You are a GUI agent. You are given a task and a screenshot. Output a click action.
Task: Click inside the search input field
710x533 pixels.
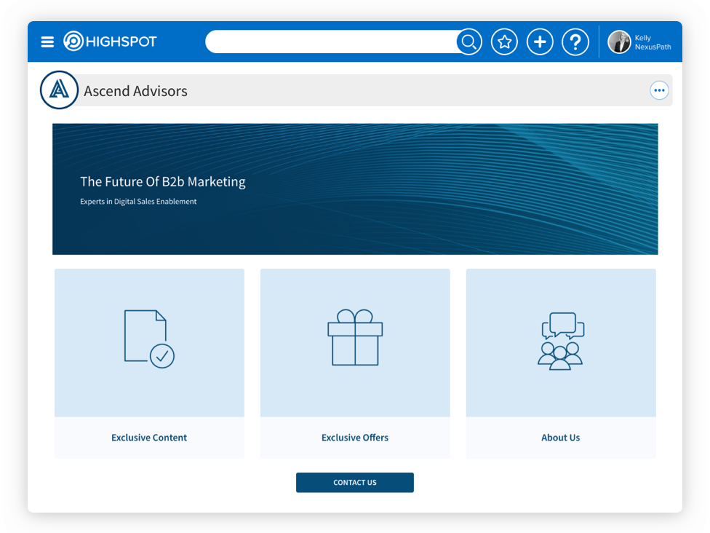coord(331,42)
